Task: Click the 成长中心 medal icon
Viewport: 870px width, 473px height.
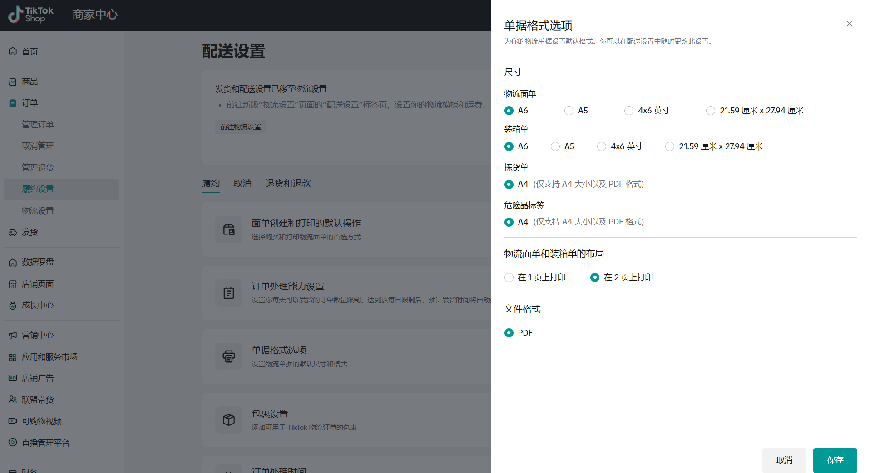Action: [x=13, y=306]
